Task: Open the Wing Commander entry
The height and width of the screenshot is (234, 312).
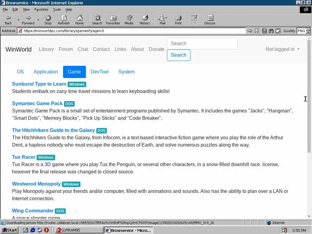Action: [33, 211]
